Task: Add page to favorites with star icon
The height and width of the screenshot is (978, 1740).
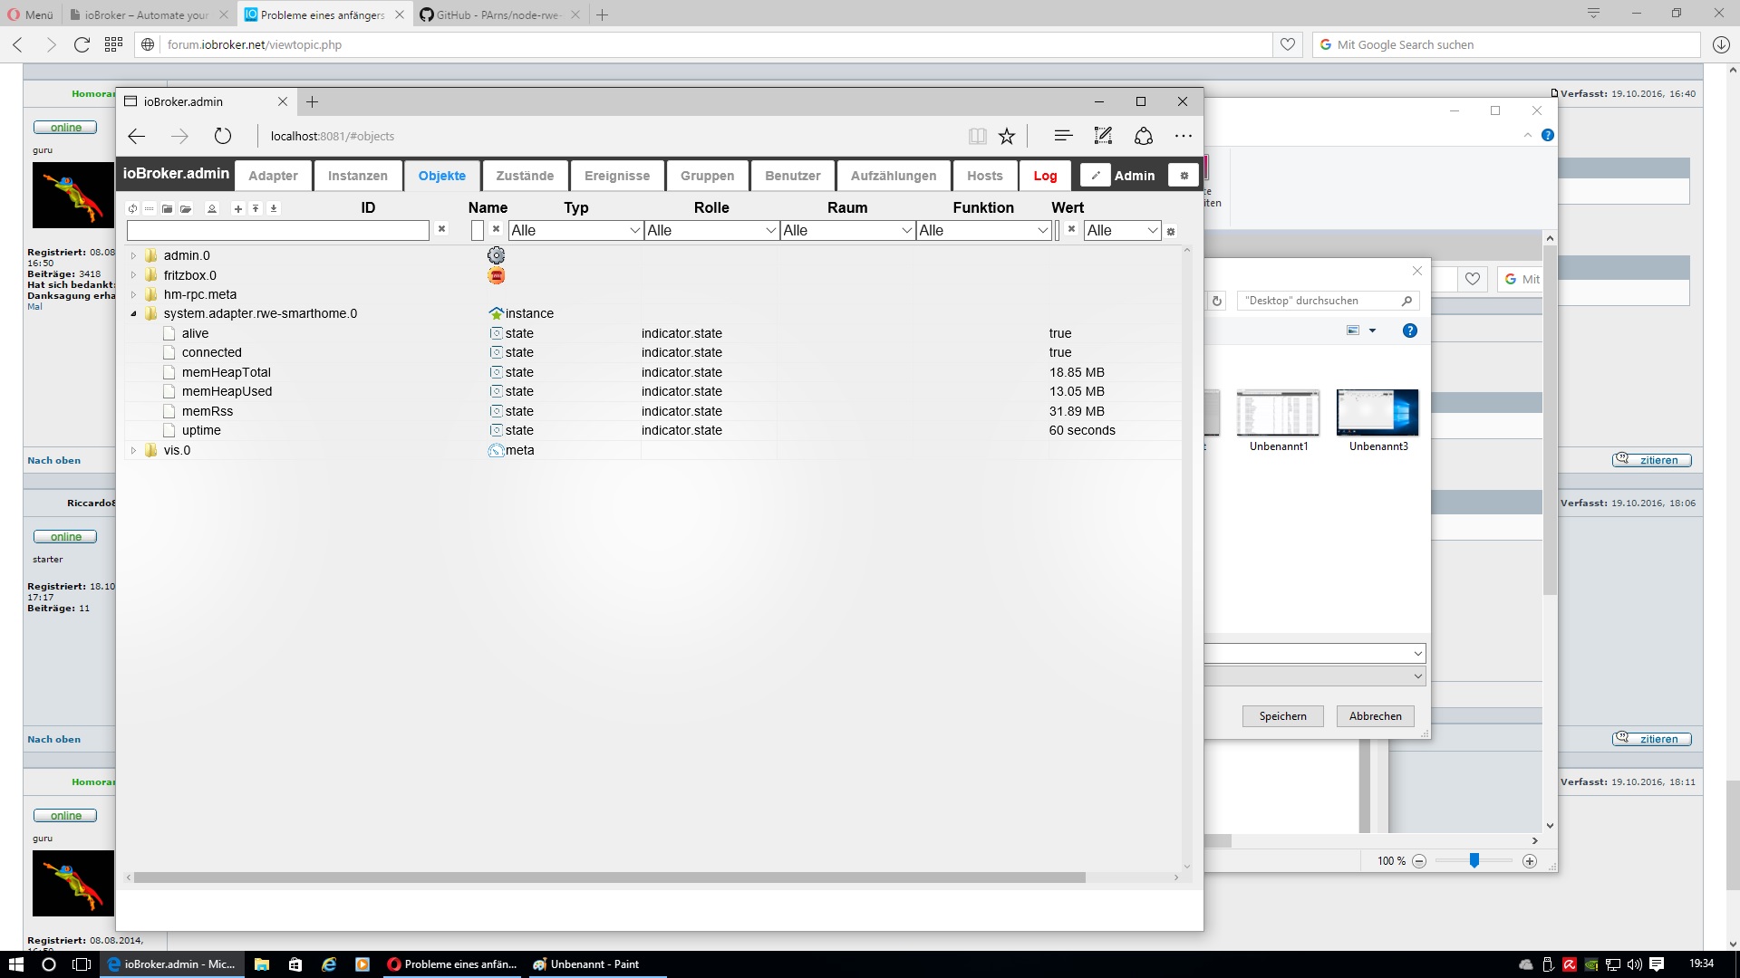Action: coord(1007,136)
